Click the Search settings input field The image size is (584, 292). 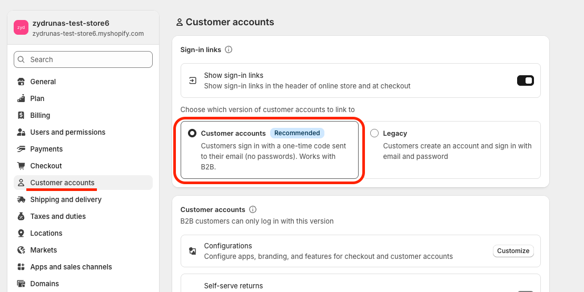pos(83,59)
